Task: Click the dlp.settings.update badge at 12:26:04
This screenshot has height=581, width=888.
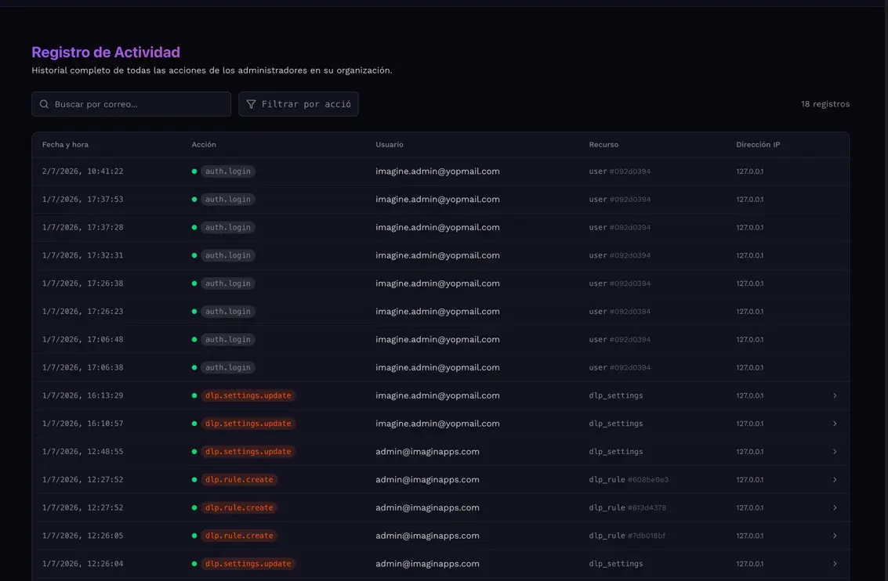Action: [x=248, y=564]
